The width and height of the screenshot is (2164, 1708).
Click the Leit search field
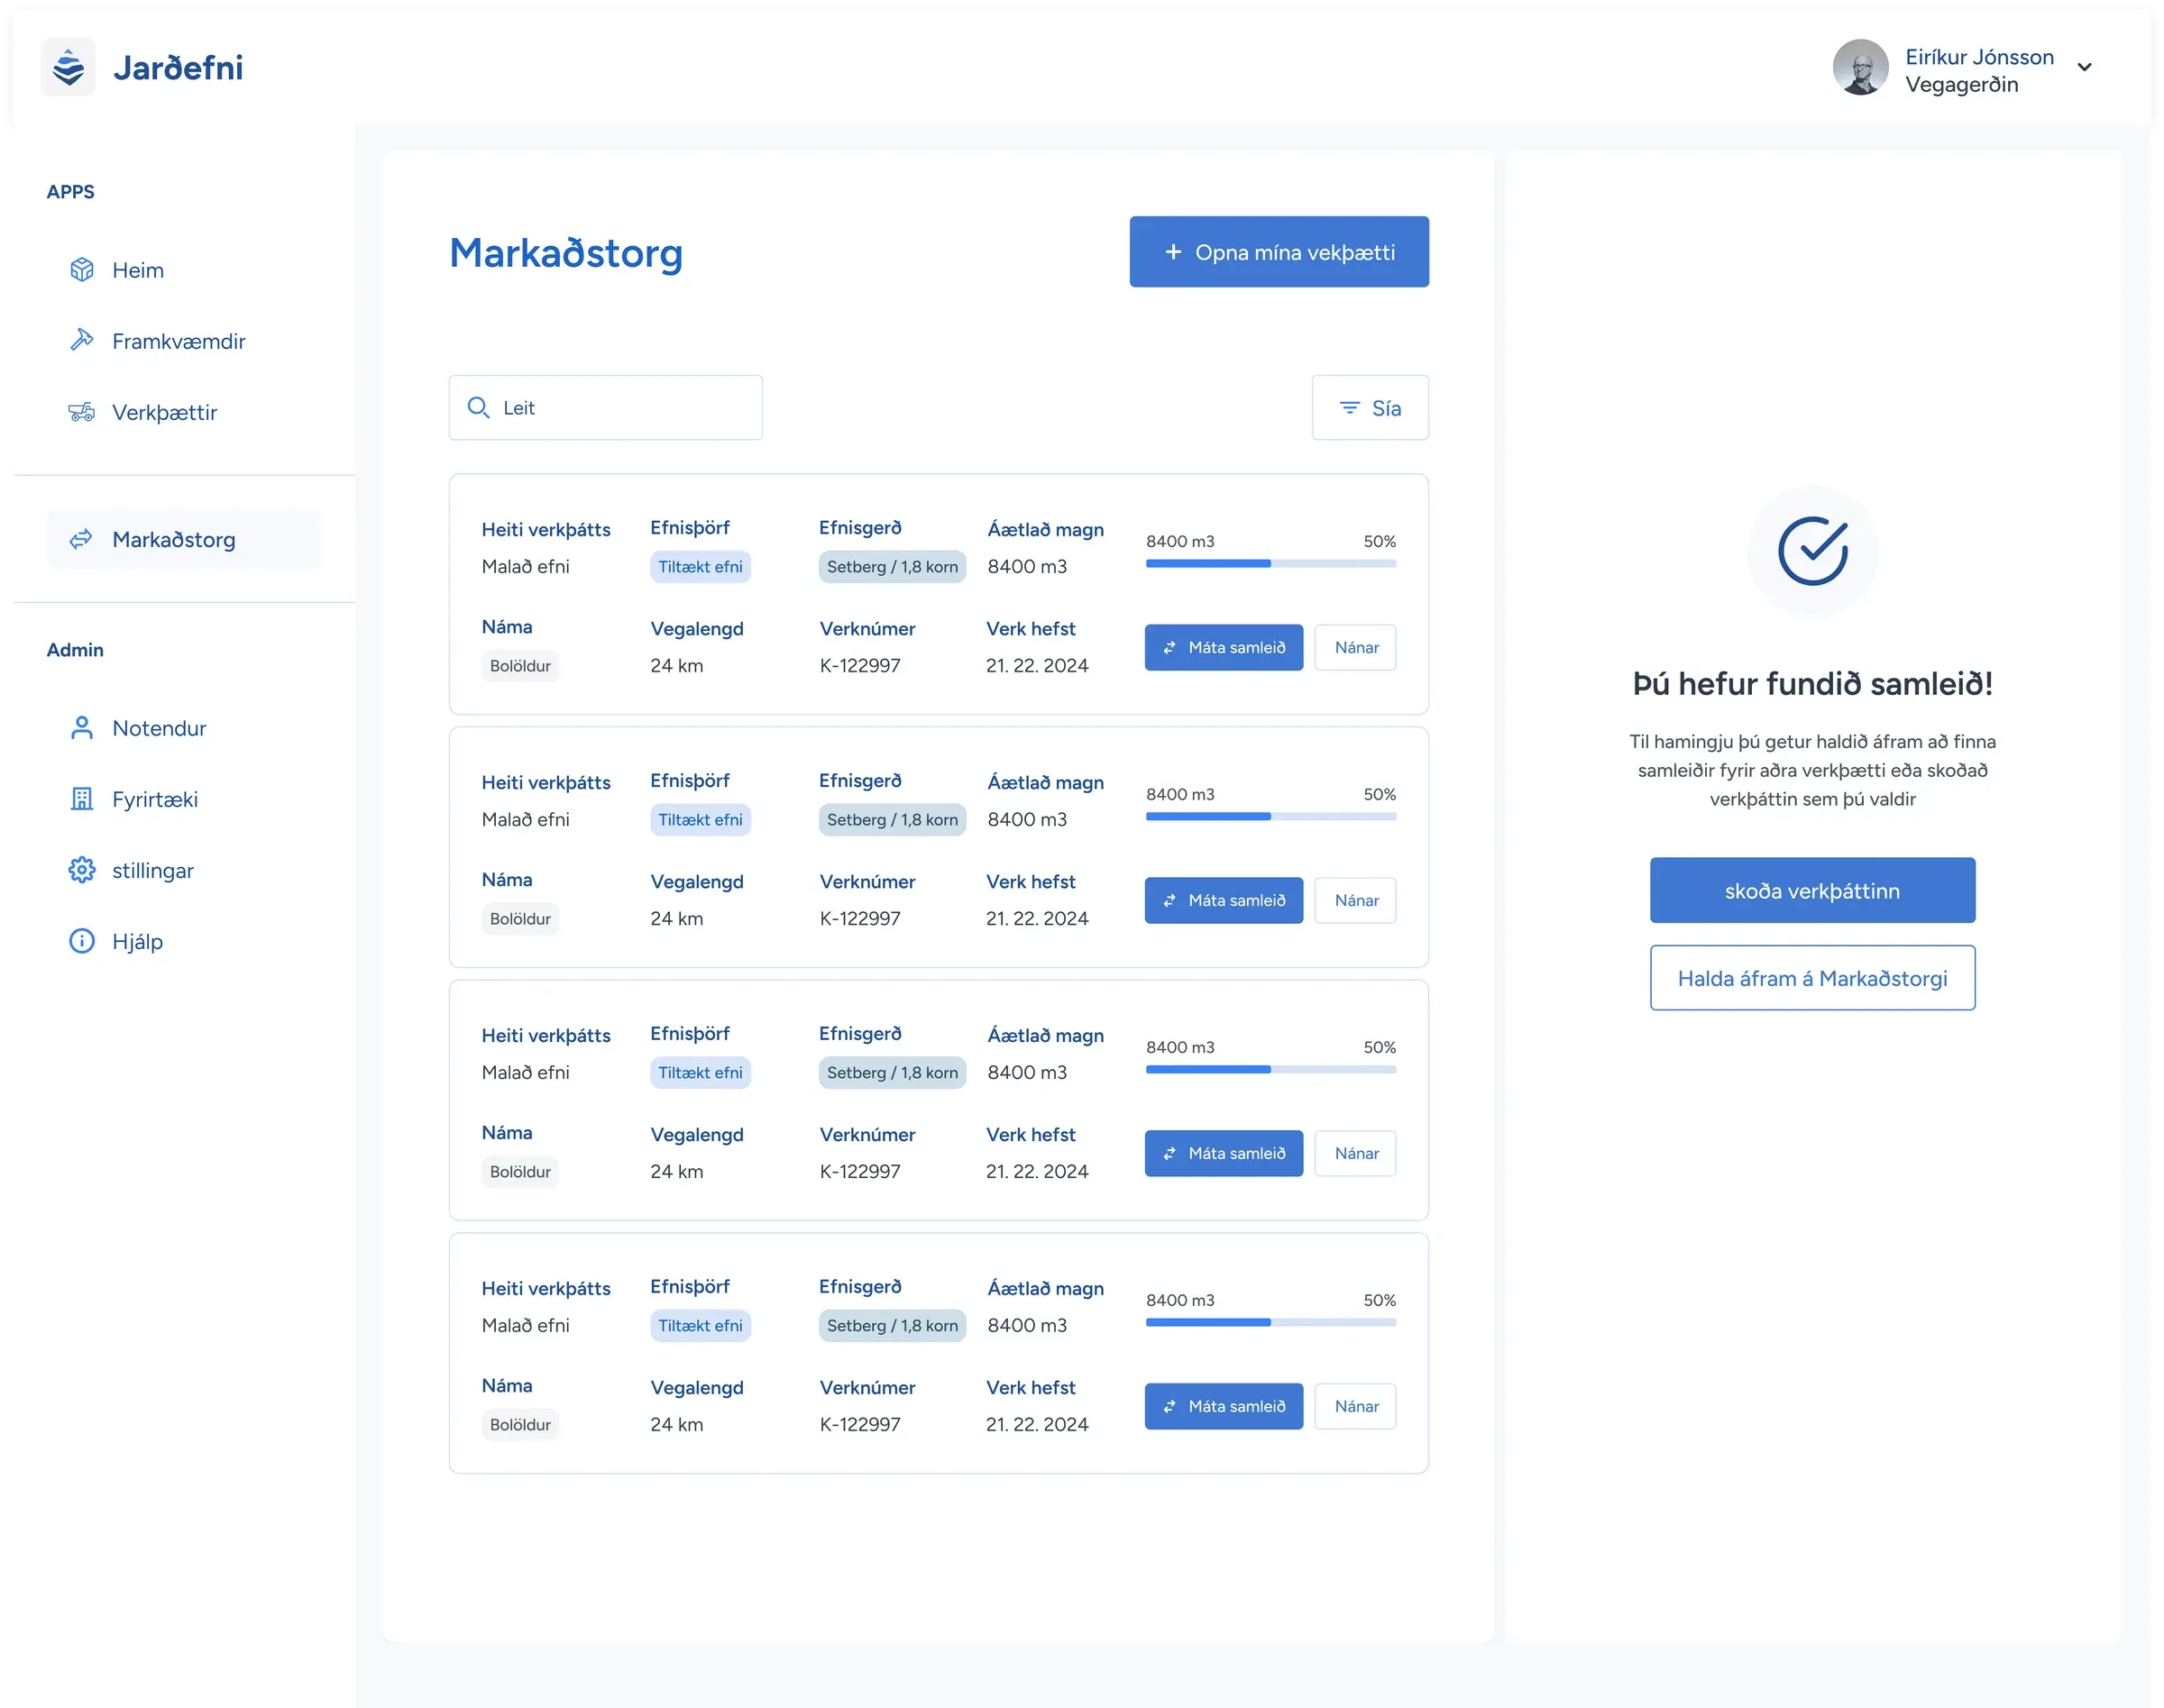click(605, 408)
